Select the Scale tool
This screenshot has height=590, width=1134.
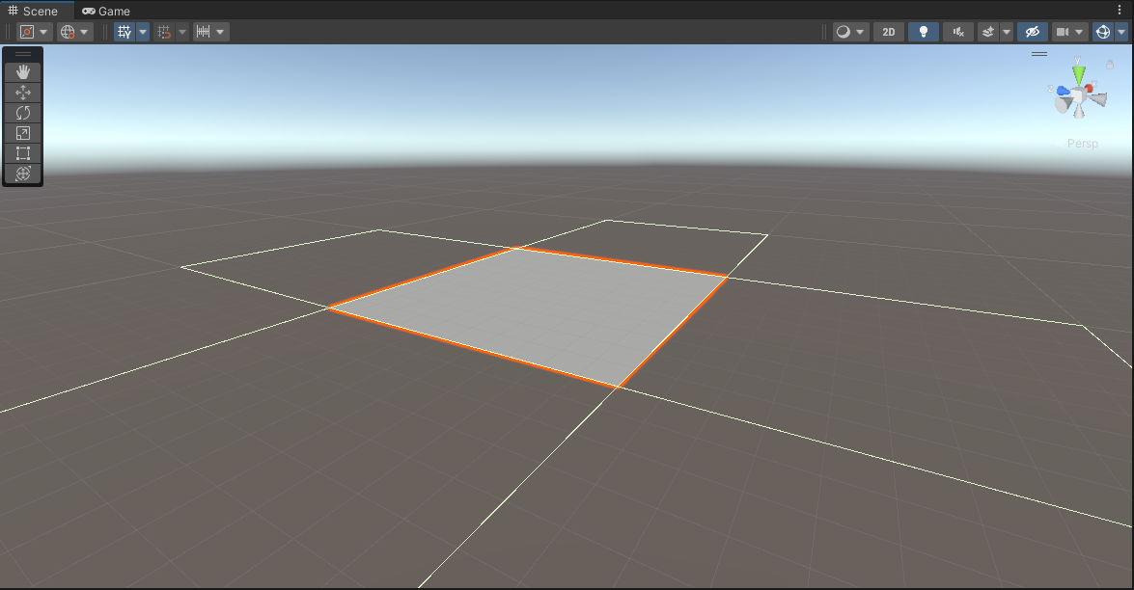click(23, 133)
